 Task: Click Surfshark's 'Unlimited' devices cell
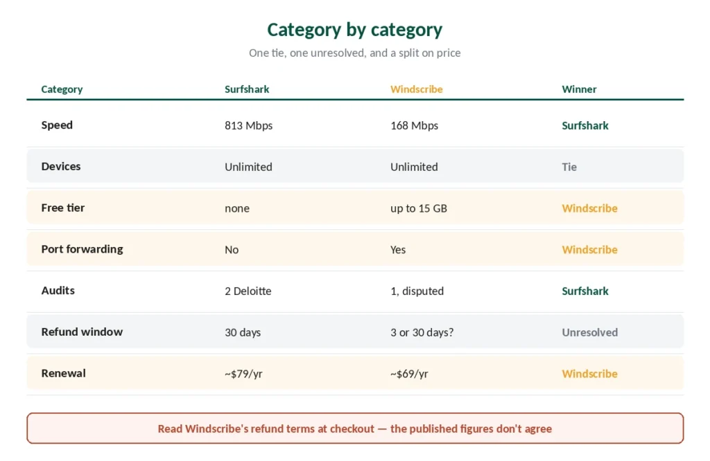[x=249, y=167]
